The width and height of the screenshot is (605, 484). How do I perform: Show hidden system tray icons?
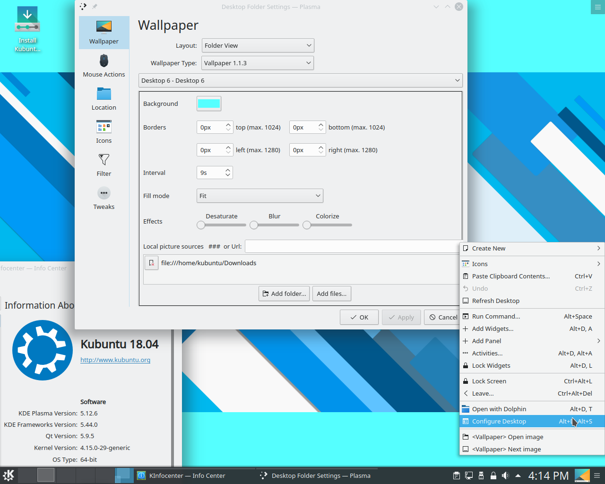click(518, 475)
